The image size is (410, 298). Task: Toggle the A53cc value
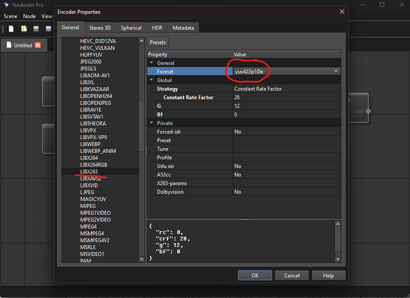(286, 175)
